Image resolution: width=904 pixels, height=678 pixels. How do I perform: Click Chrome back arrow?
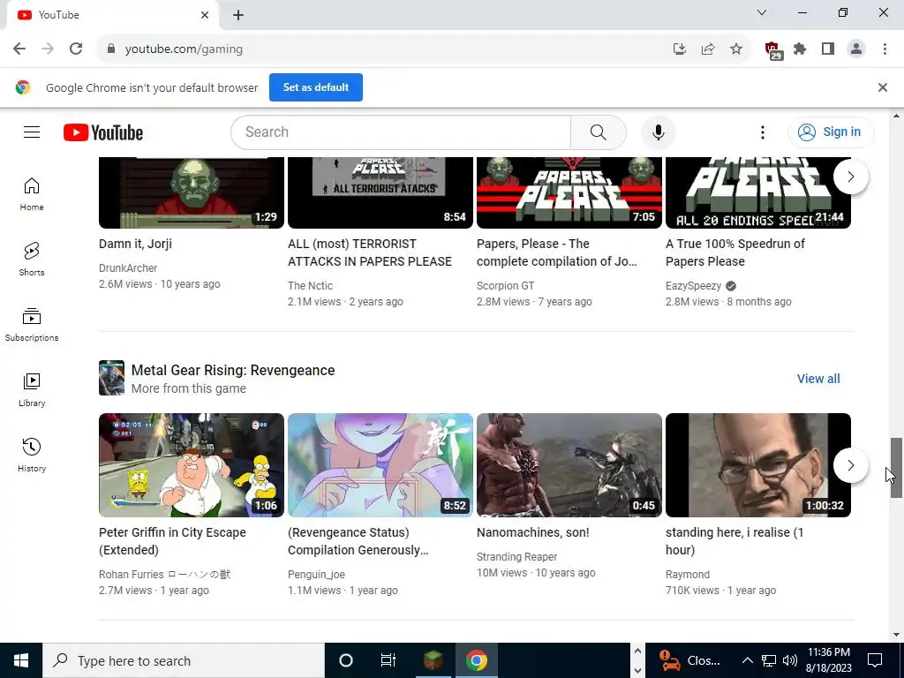coord(19,49)
